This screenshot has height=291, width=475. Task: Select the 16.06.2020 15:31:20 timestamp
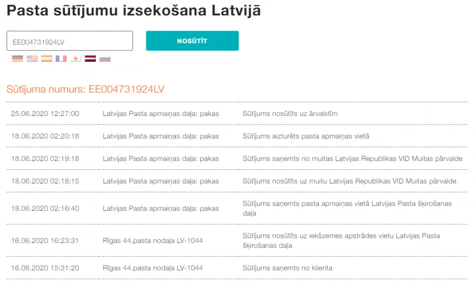pos(45,268)
